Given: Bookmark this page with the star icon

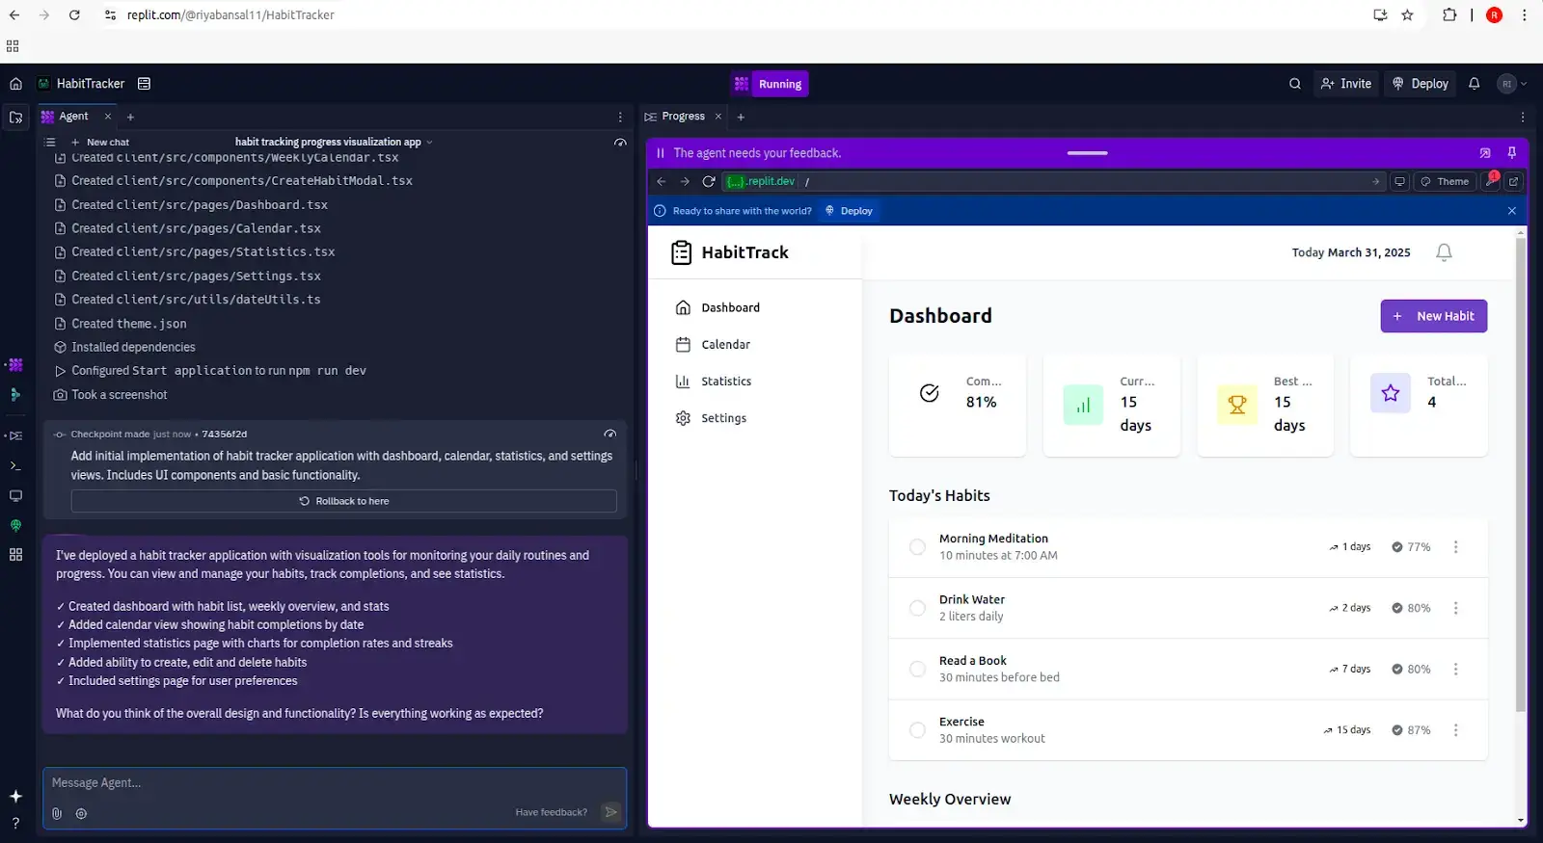Looking at the screenshot, I should tap(1407, 15).
